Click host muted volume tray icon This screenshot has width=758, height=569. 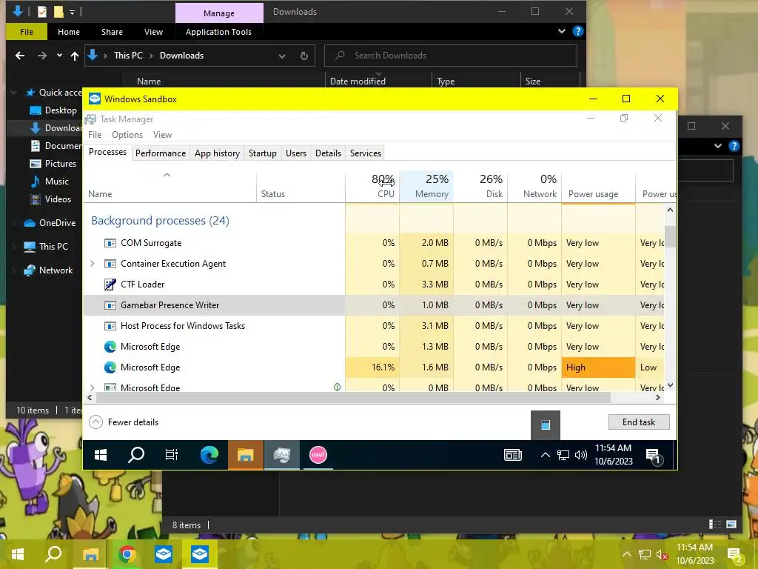pyautogui.click(x=662, y=555)
